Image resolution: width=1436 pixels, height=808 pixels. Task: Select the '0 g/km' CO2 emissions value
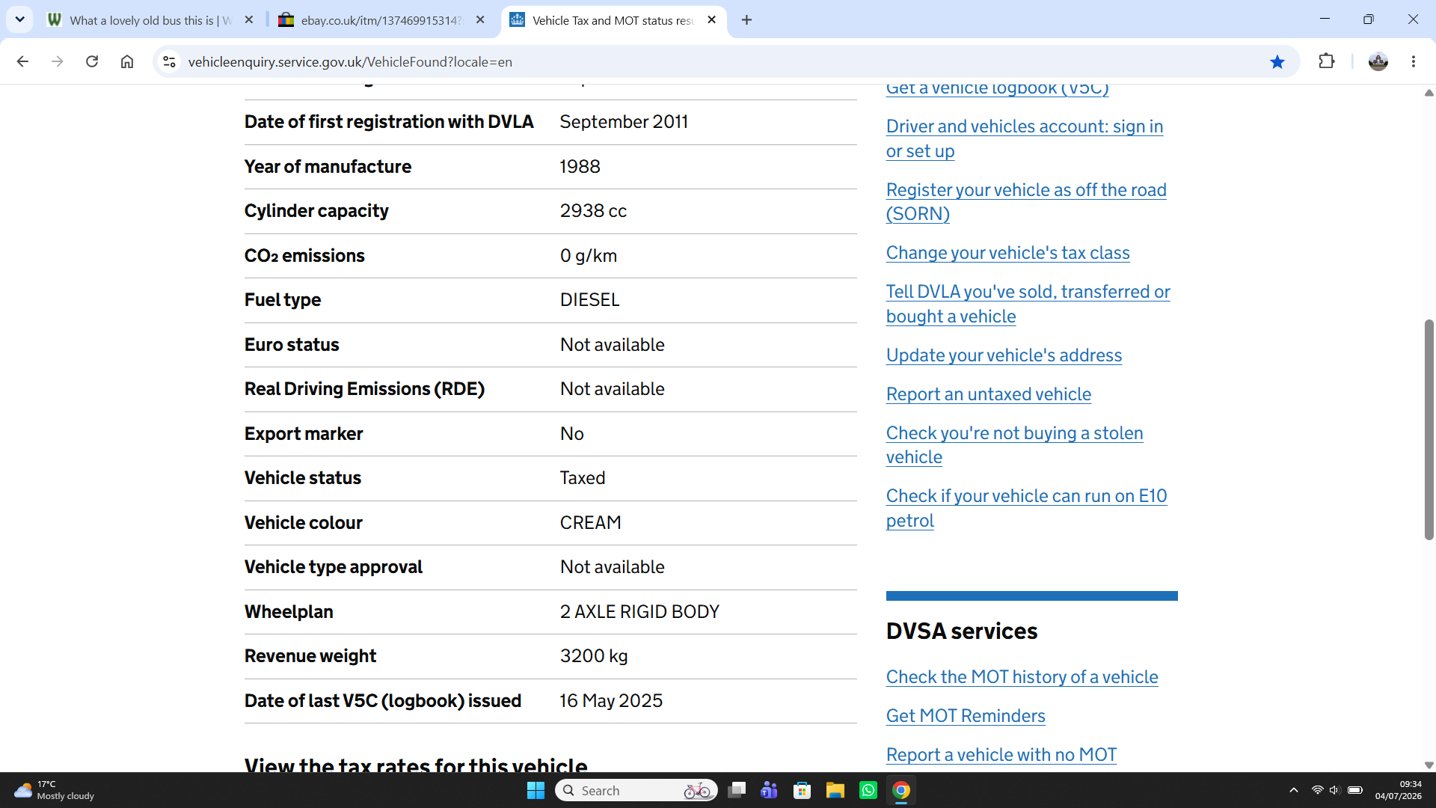tap(589, 256)
